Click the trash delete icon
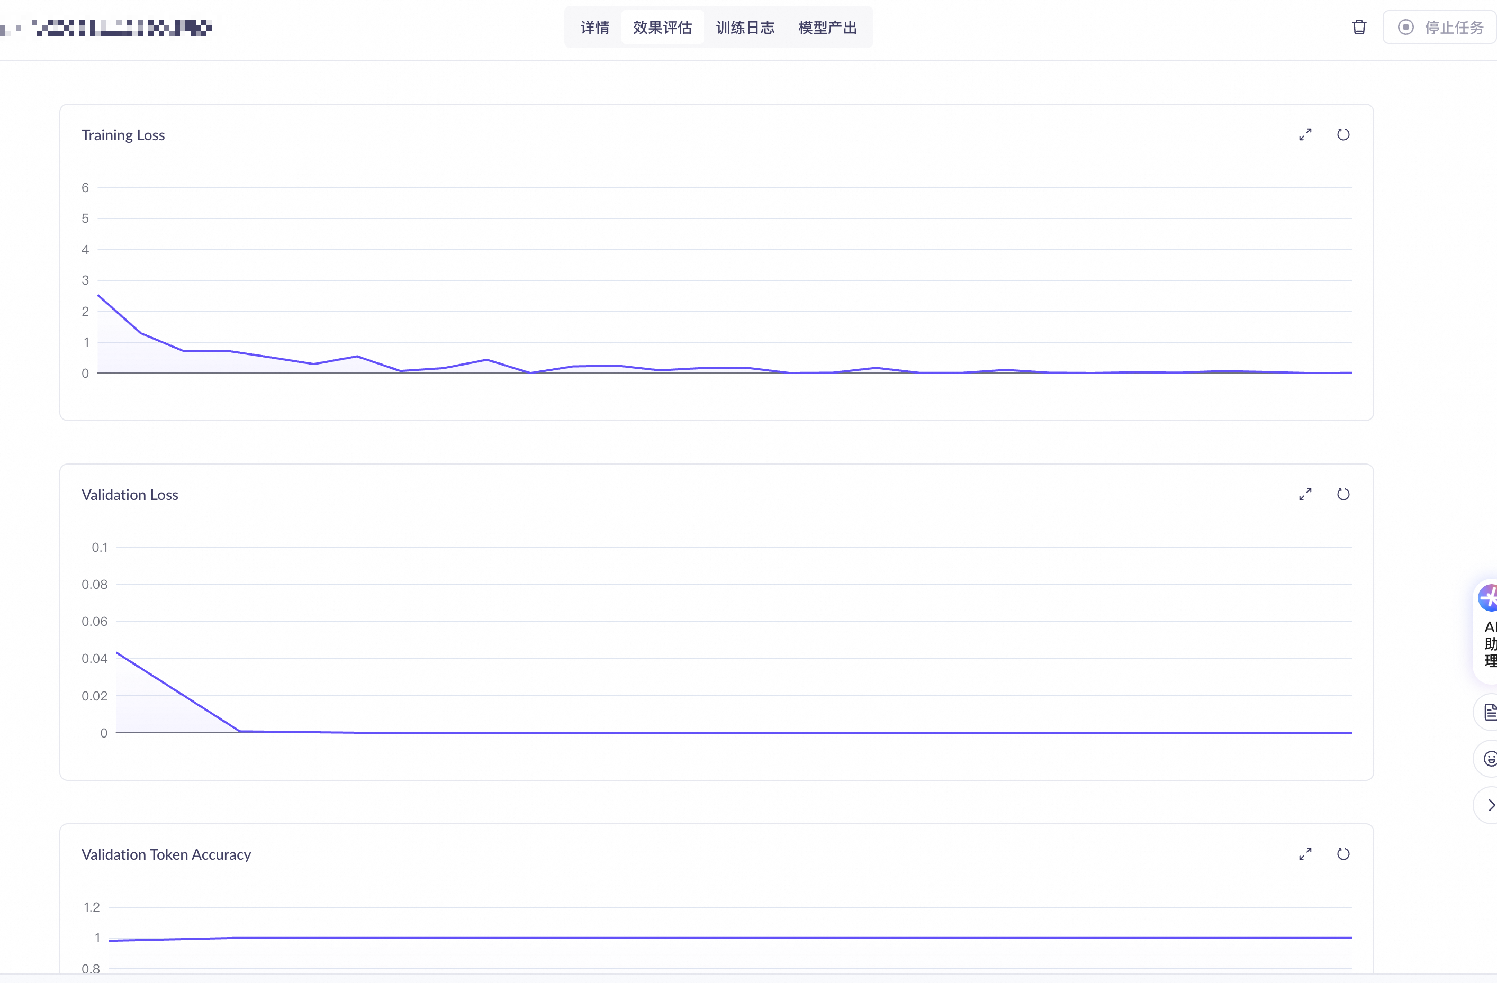Screen dimensions: 1497x983 click(1359, 28)
